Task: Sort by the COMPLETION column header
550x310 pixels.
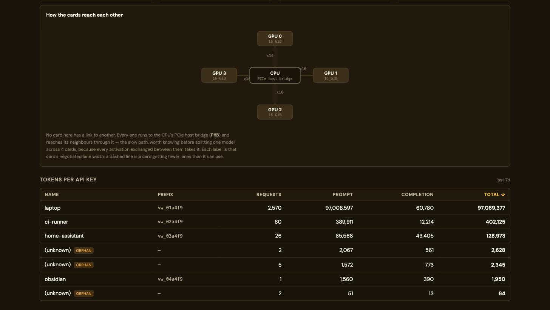Action: [417, 195]
